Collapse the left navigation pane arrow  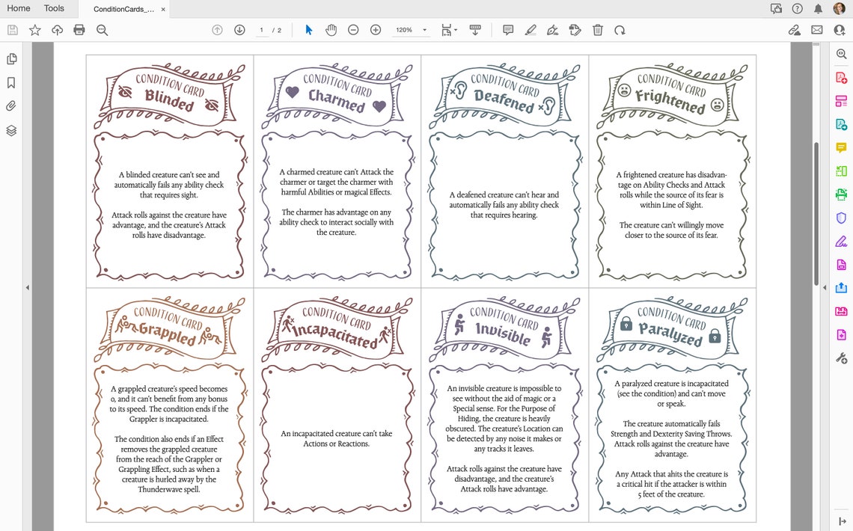coord(28,286)
